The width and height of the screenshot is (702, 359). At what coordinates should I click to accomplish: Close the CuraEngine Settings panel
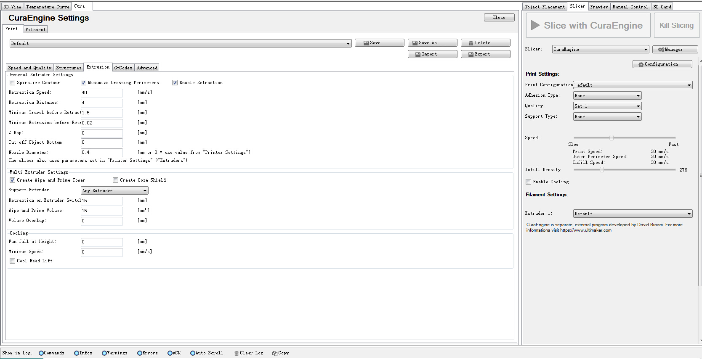[499, 17]
